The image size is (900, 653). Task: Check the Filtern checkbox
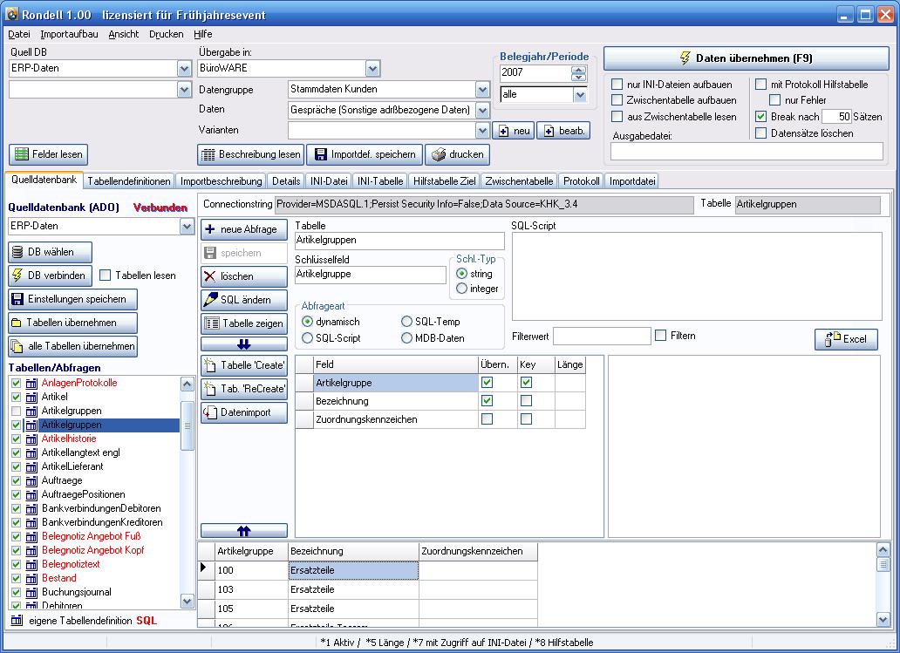click(661, 336)
